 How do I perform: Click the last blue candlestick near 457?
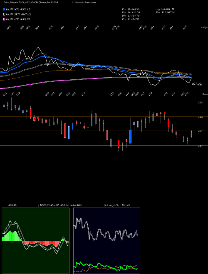(x=191, y=134)
